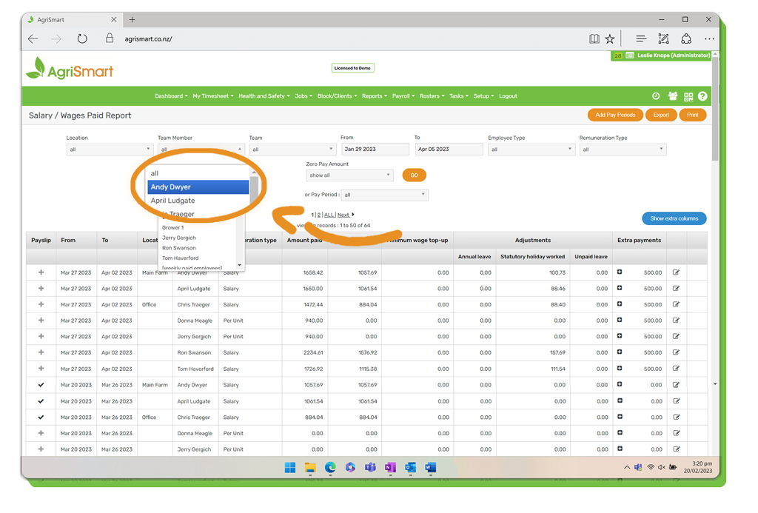Screen dimensions: 758x513
Task: Open the Employee Type dropdown
Action: [531, 150]
